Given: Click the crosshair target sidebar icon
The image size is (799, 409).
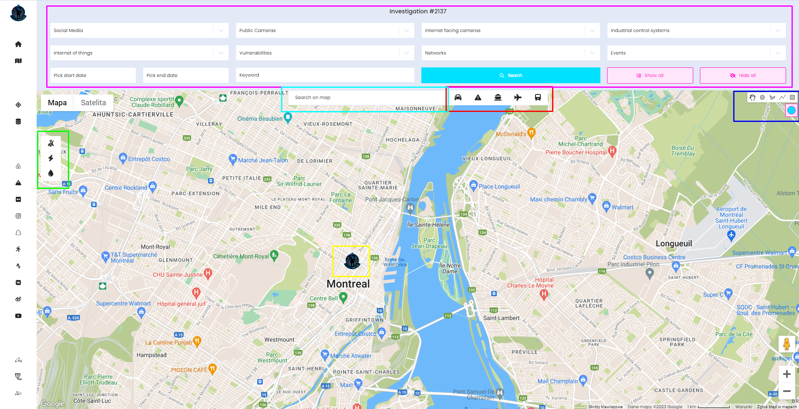Looking at the screenshot, I should 18,105.
